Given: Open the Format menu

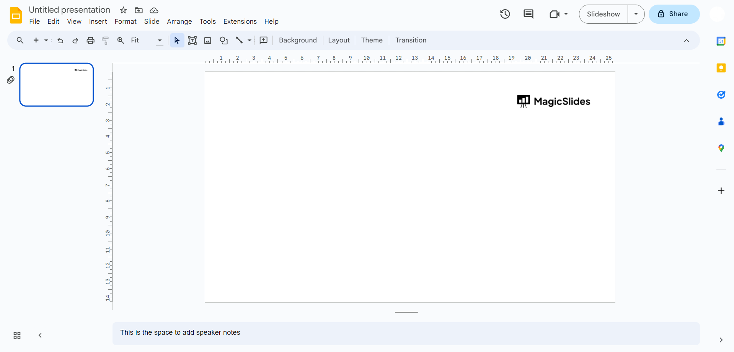Looking at the screenshot, I should click(x=126, y=21).
